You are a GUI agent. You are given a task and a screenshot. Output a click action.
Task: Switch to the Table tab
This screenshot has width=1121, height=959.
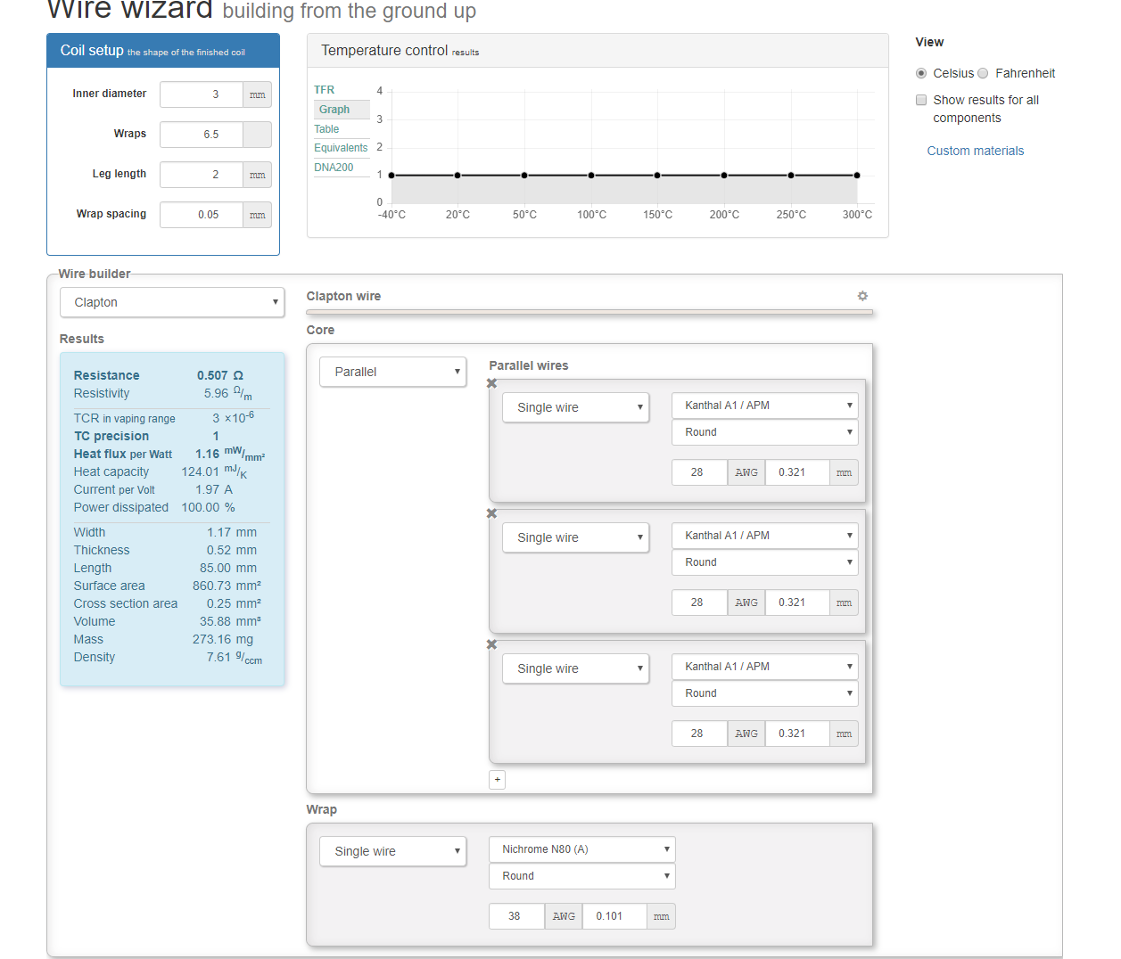tap(326, 129)
